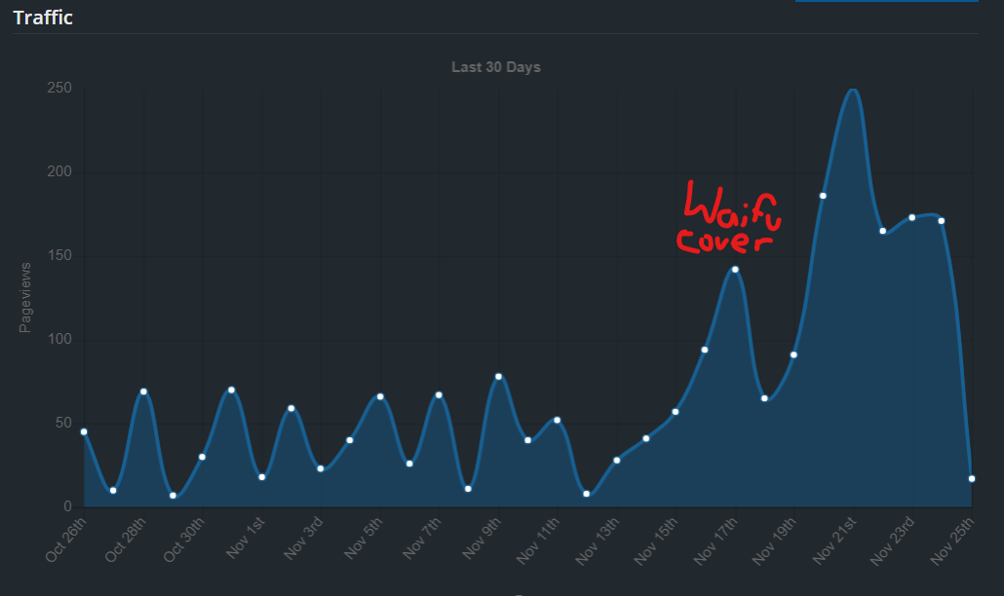Click the lowest point near Nov 13th
The height and width of the screenshot is (596, 1004).
pos(585,494)
